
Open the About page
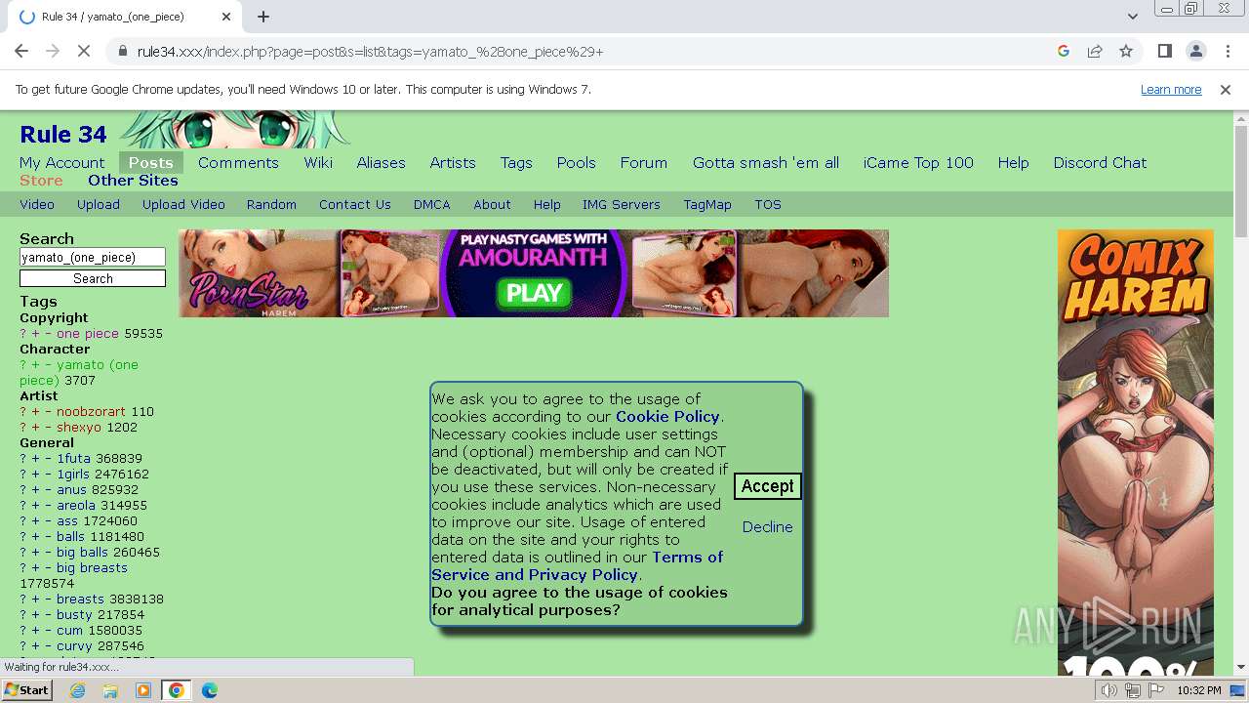coord(492,205)
